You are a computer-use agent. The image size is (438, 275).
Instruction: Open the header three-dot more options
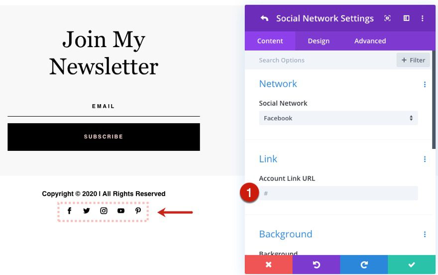[423, 18]
